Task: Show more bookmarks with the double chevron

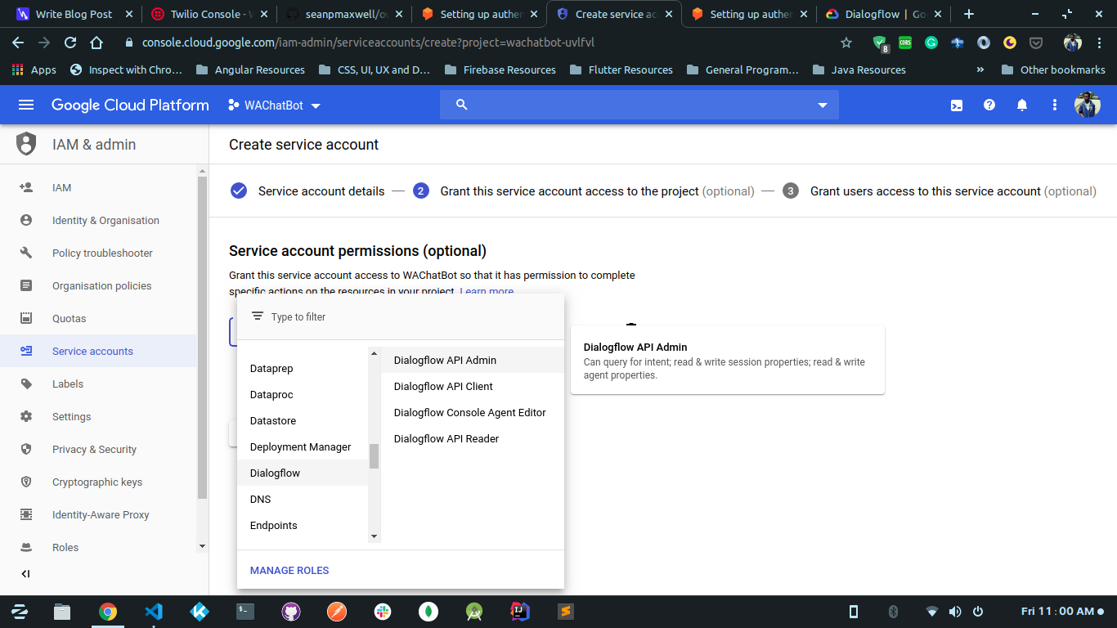Action: pos(980,70)
